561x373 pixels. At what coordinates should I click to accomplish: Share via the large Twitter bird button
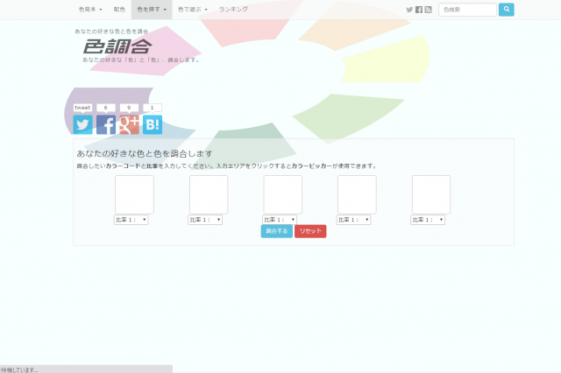(82, 124)
